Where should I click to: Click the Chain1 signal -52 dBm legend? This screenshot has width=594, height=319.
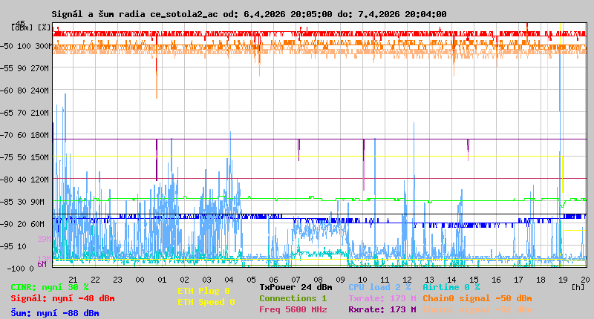[477, 309]
